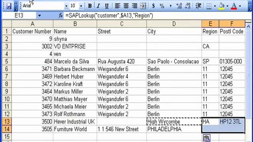Image resolution: width=253 pixels, height=142 pixels.
Task: Apply Percent style
Action: coord(162,6)
